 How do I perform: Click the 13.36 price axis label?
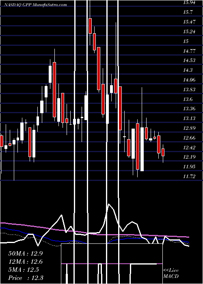coord(190,109)
